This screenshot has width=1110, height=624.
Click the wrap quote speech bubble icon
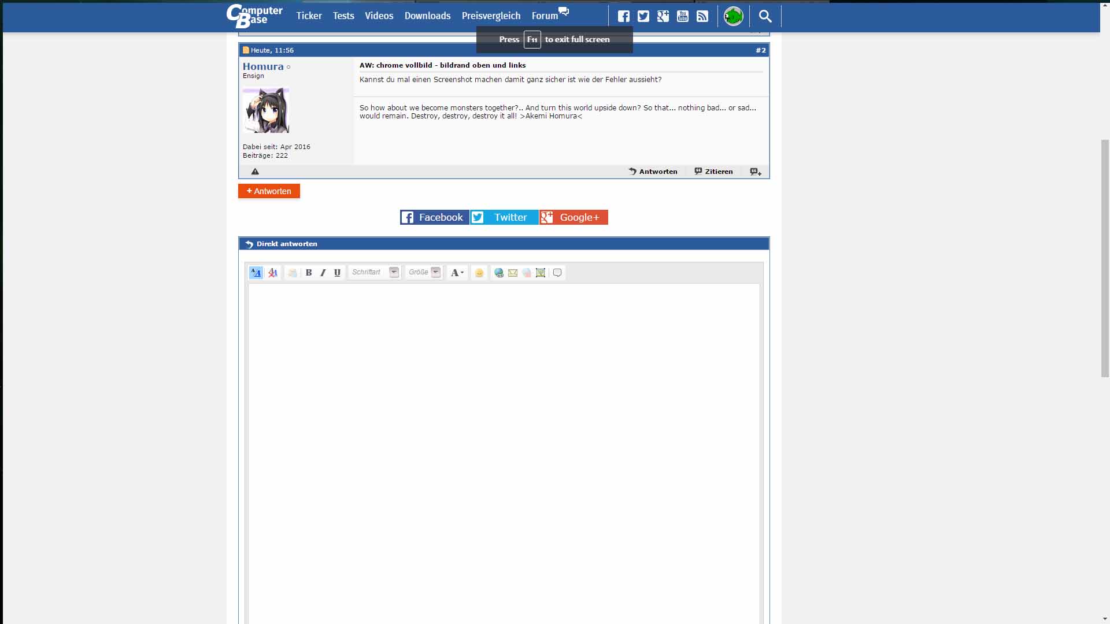(557, 273)
